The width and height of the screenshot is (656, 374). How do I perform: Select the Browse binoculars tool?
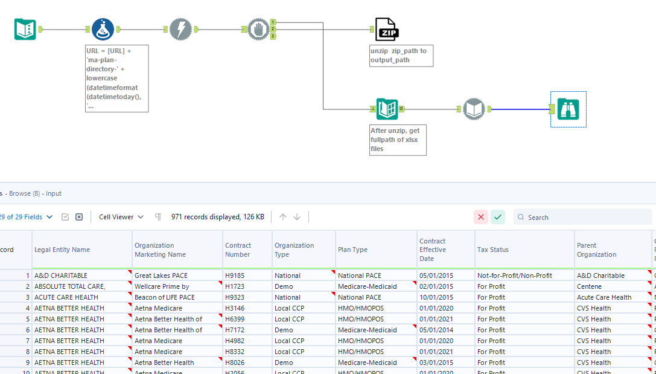tap(568, 109)
